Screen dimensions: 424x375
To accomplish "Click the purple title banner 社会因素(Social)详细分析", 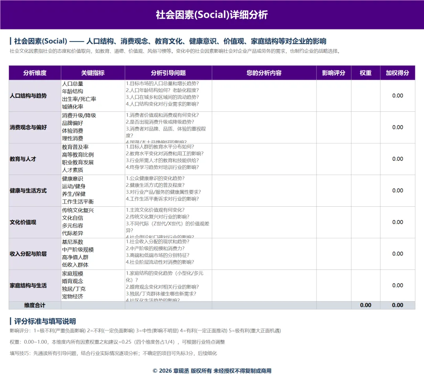I will (212, 15).
